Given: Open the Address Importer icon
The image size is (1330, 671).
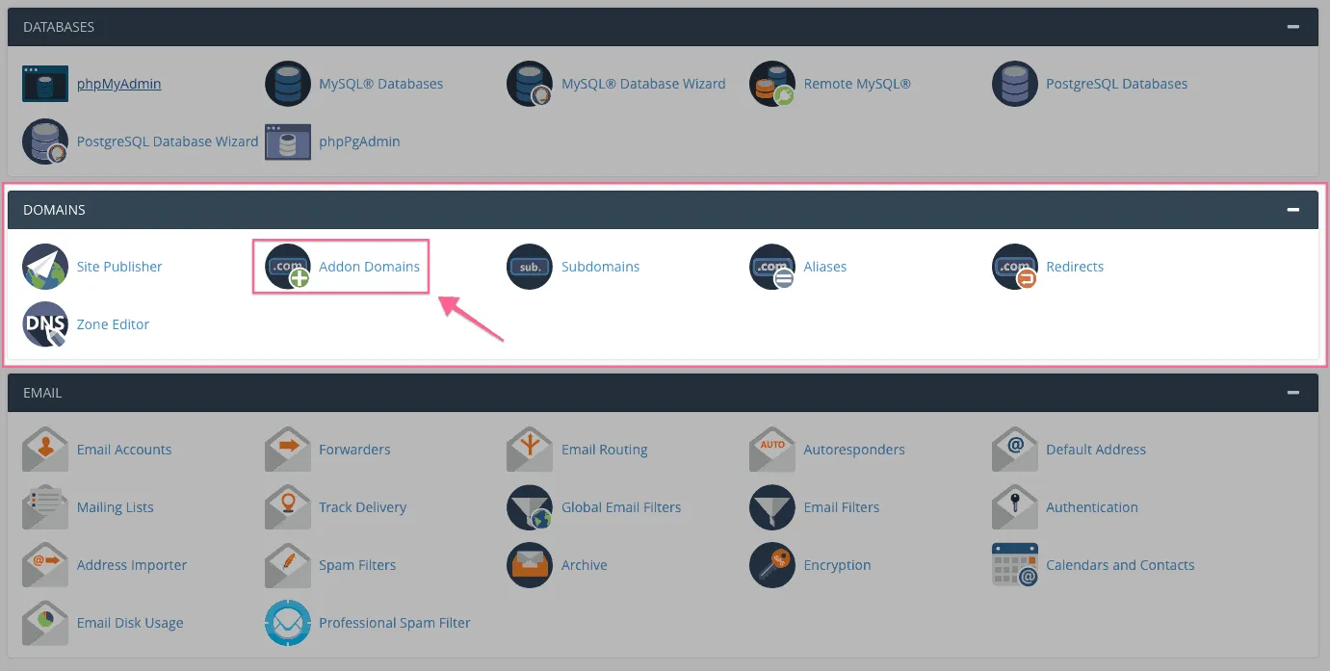Looking at the screenshot, I should 45,565.
